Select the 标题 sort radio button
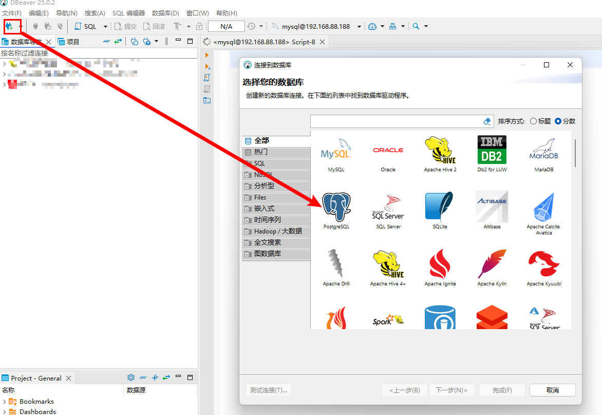Screen dimensions: 602x415 point(533,121)
